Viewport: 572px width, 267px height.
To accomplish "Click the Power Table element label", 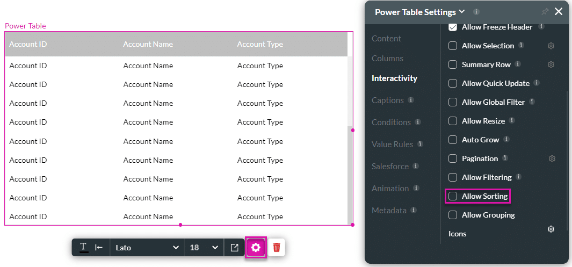I will (25, 26).
